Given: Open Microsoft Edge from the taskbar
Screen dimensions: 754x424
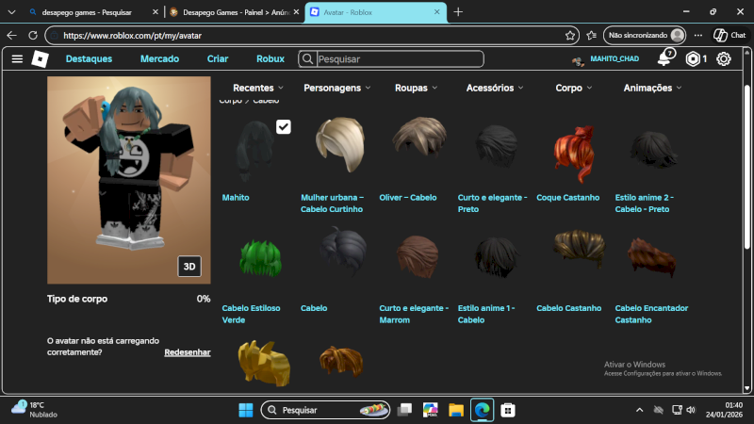Looking at the screenshot, I should tap(482, 410).
